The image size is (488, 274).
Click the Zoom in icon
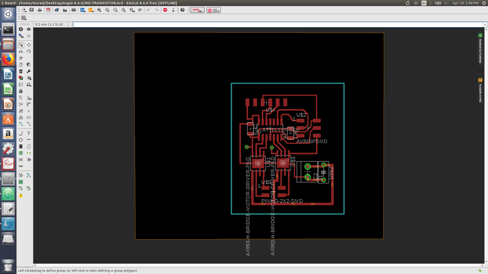coord(107,10)
